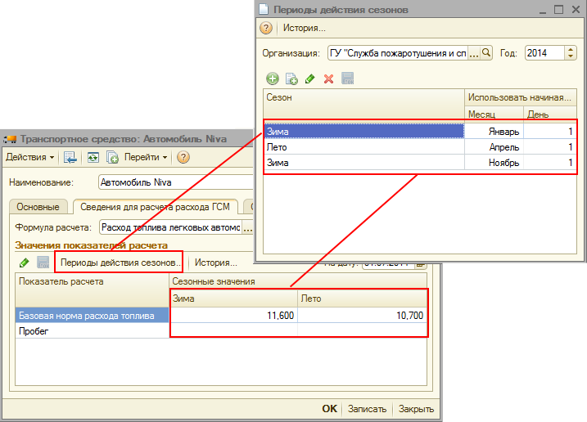Click the Записать button

point(366,409)
